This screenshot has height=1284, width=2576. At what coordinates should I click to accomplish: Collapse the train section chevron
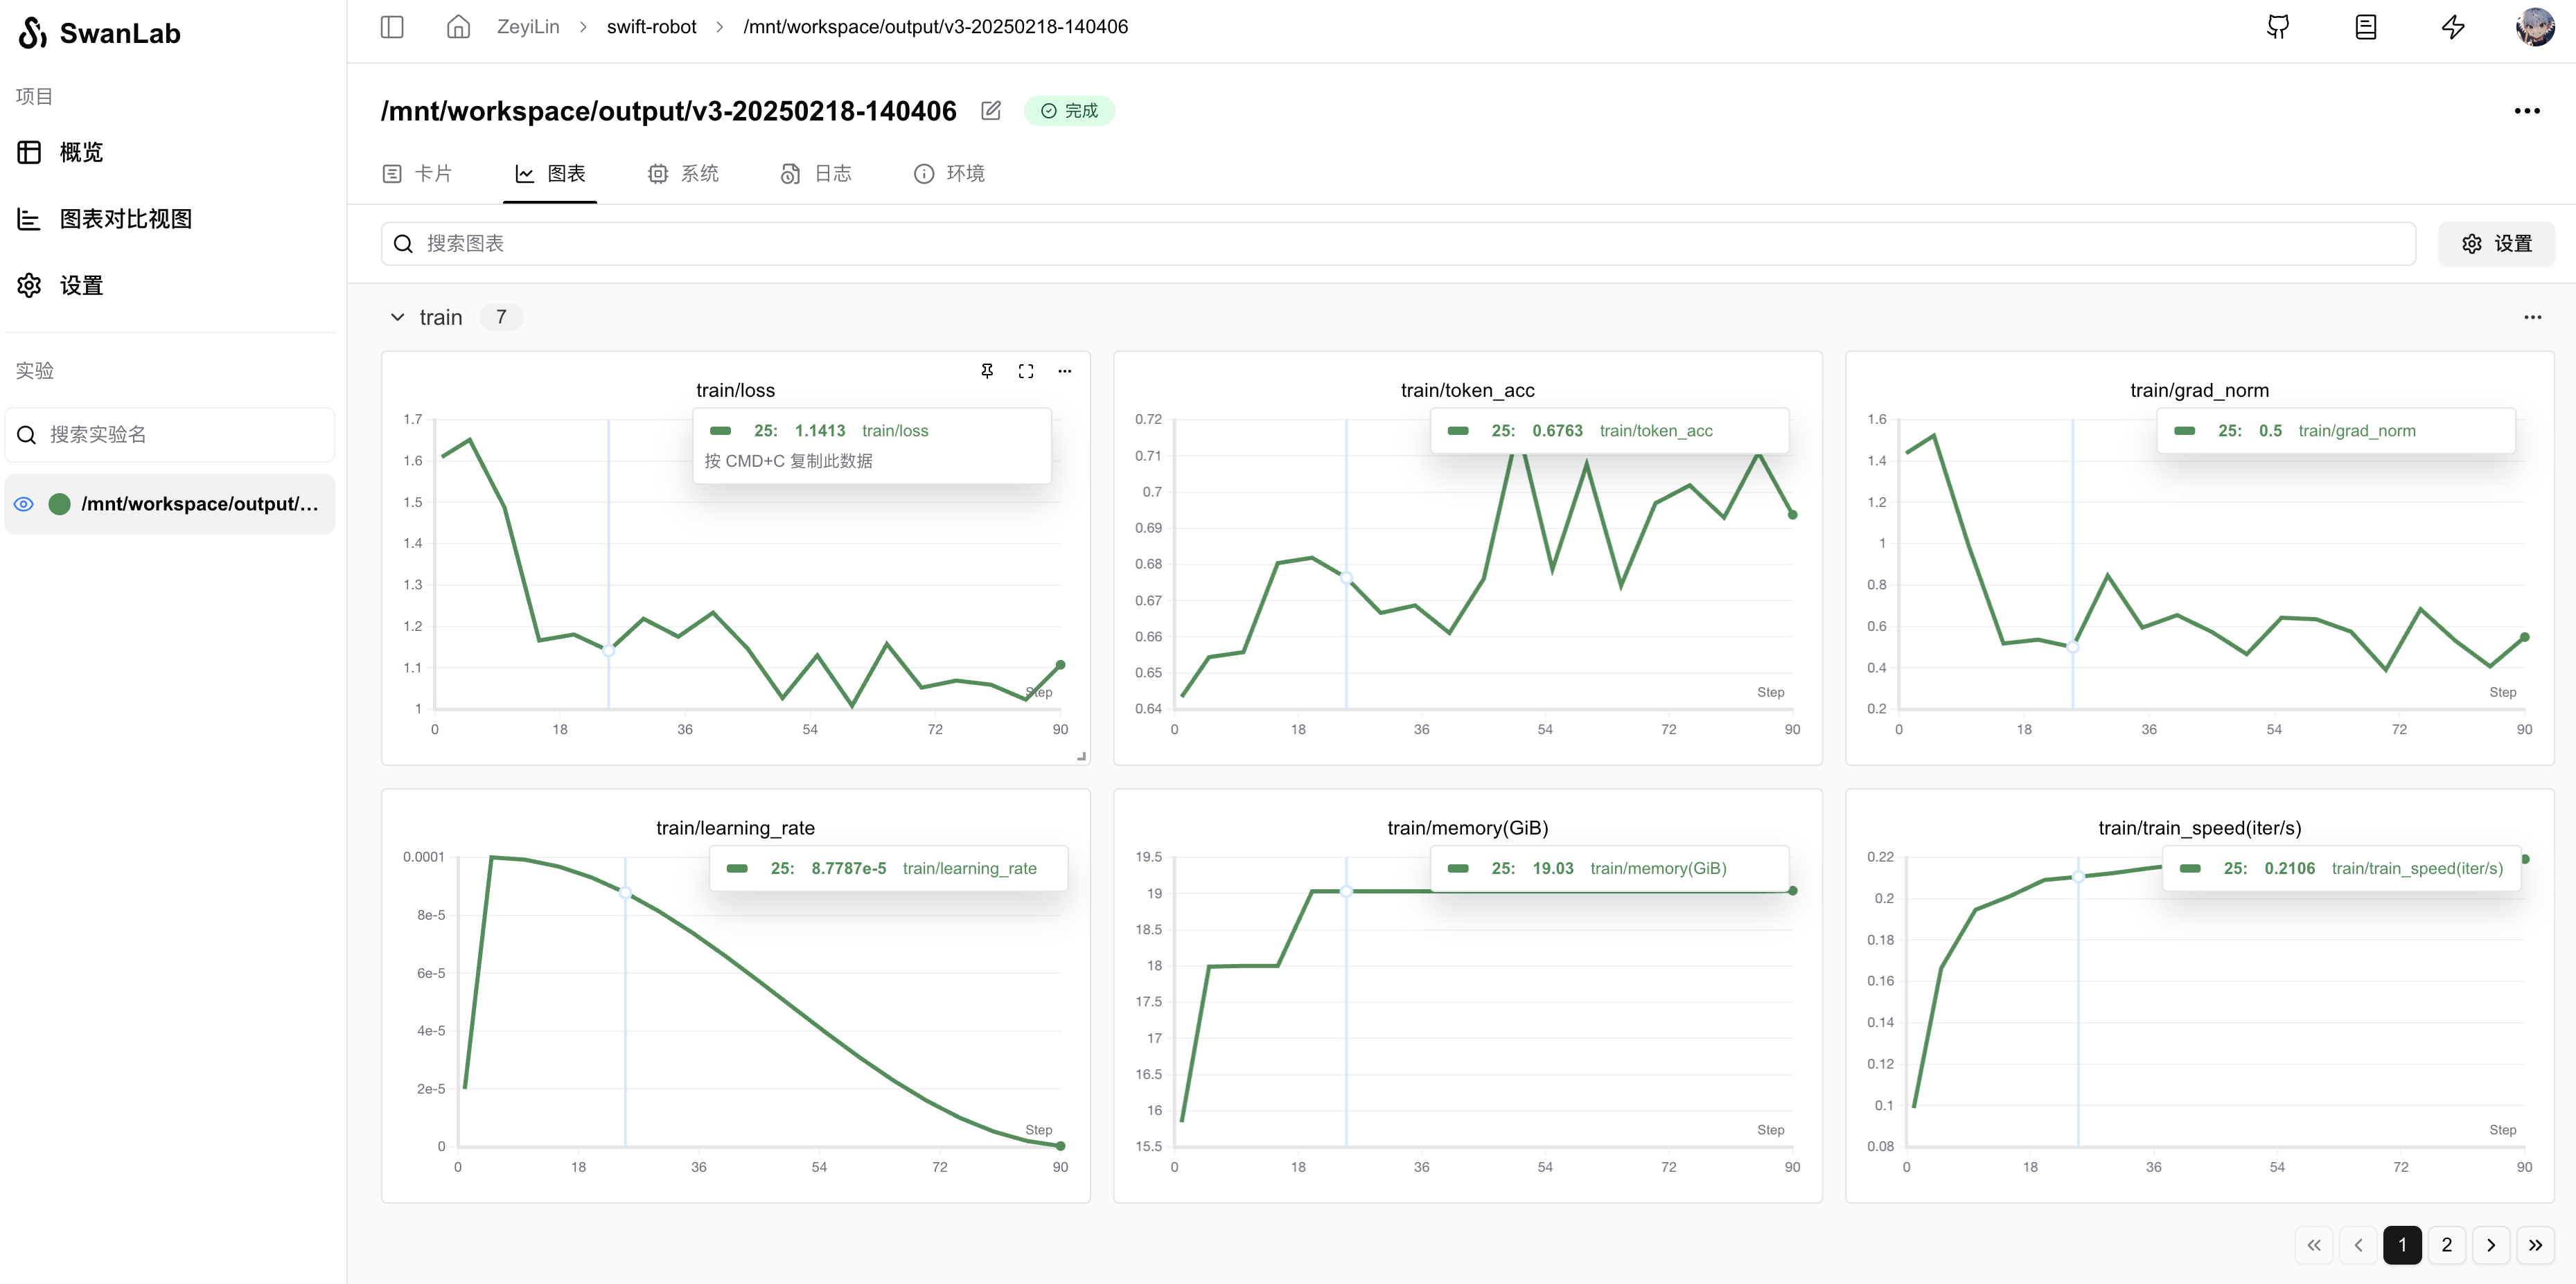(x=397, y=316)
